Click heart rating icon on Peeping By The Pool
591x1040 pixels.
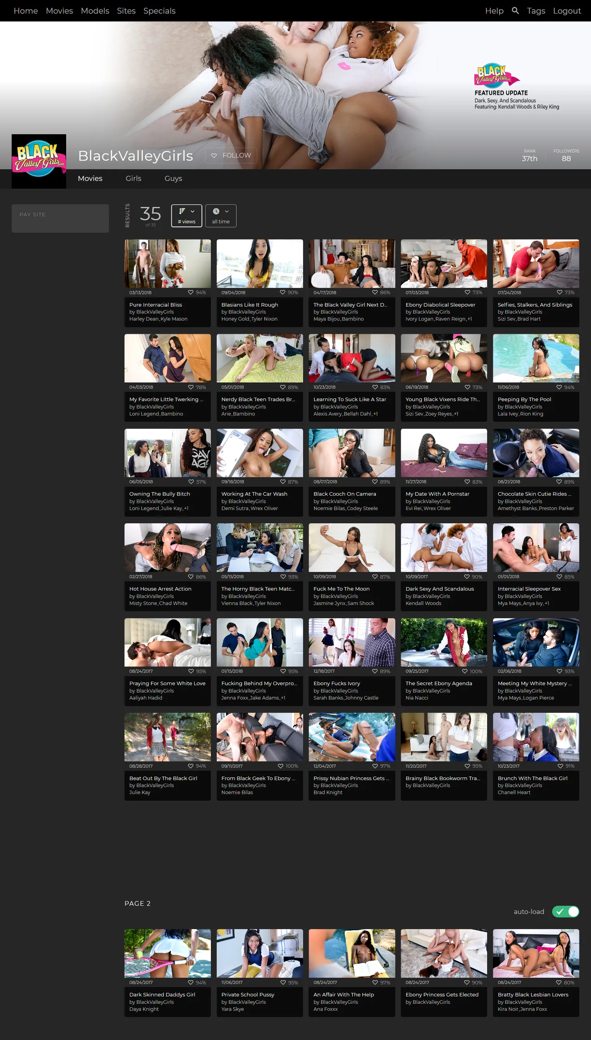click(559, 387)
